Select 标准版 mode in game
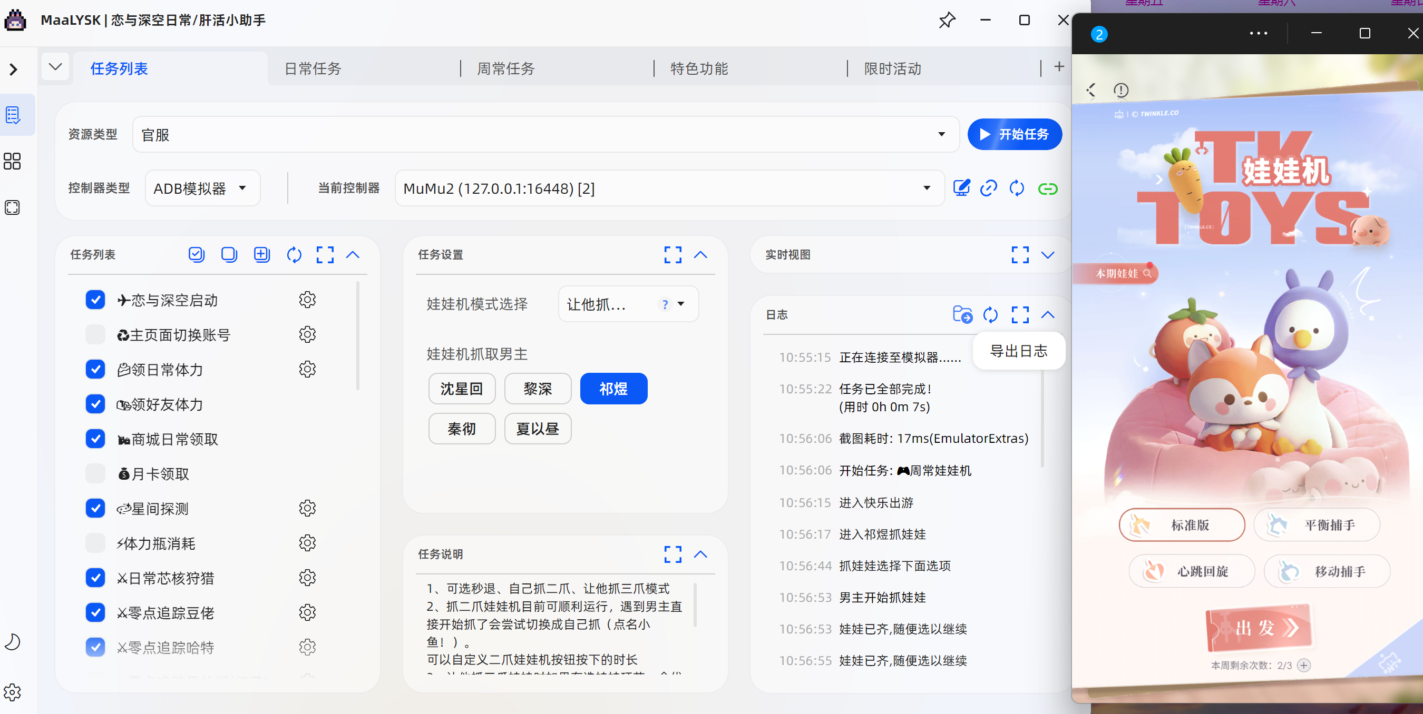1423x714 pixels. tap(1182, 525)
